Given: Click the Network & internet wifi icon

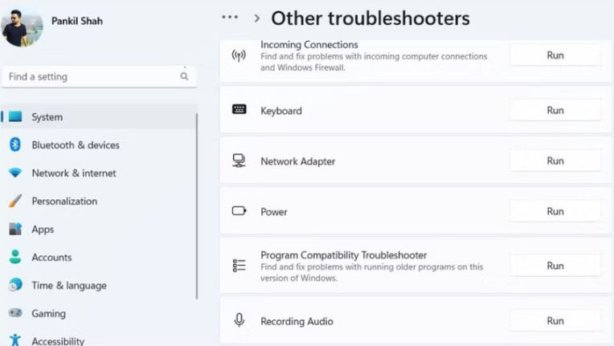Looking at the screenshot, I should tap(14, 173).
